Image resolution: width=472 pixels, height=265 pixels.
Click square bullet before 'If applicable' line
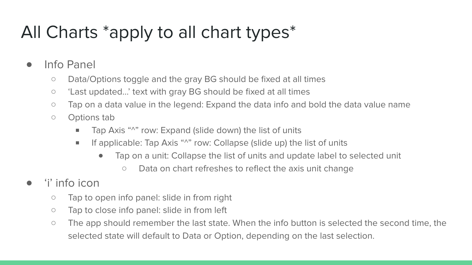coord(77,143)
